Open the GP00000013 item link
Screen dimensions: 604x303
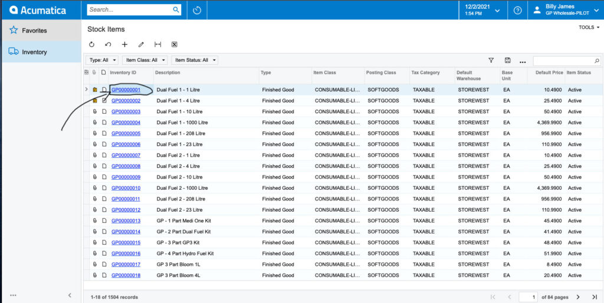tap(126, 221)
